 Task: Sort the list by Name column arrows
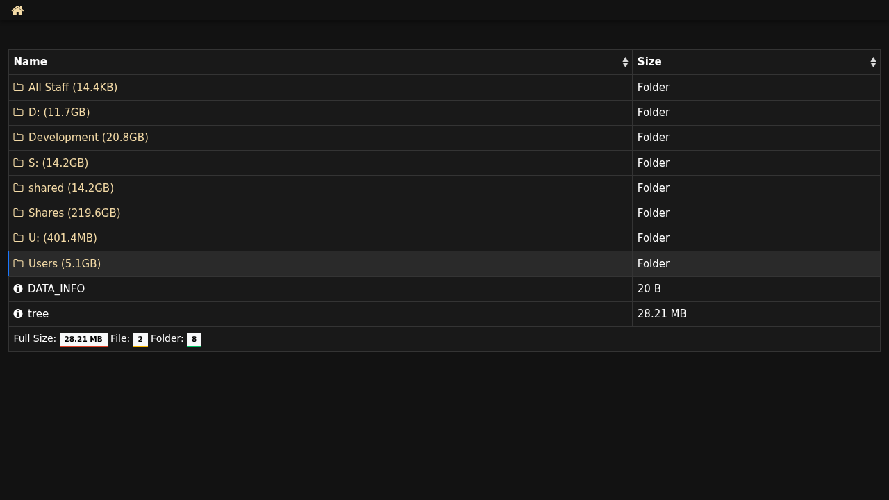(x=625, y=62)
